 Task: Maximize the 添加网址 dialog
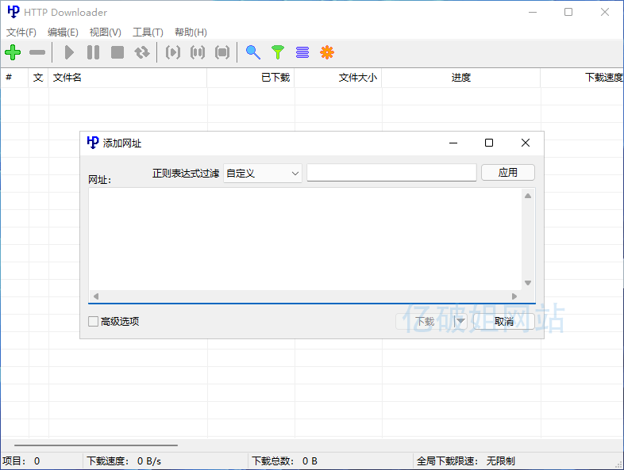click(489, 143)
